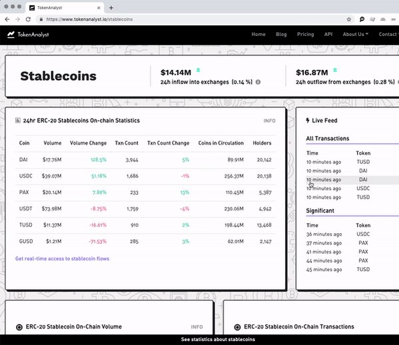Image resolution: width=399 pixels, height=345 pixels.
Task: Close the TokenAnalyst browser tab
Action: tap(99, 8)
